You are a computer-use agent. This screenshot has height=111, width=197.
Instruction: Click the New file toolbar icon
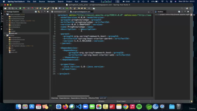coord(5,8)
